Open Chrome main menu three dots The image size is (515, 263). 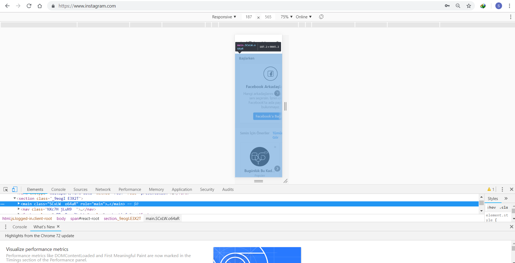pos(509,6)
